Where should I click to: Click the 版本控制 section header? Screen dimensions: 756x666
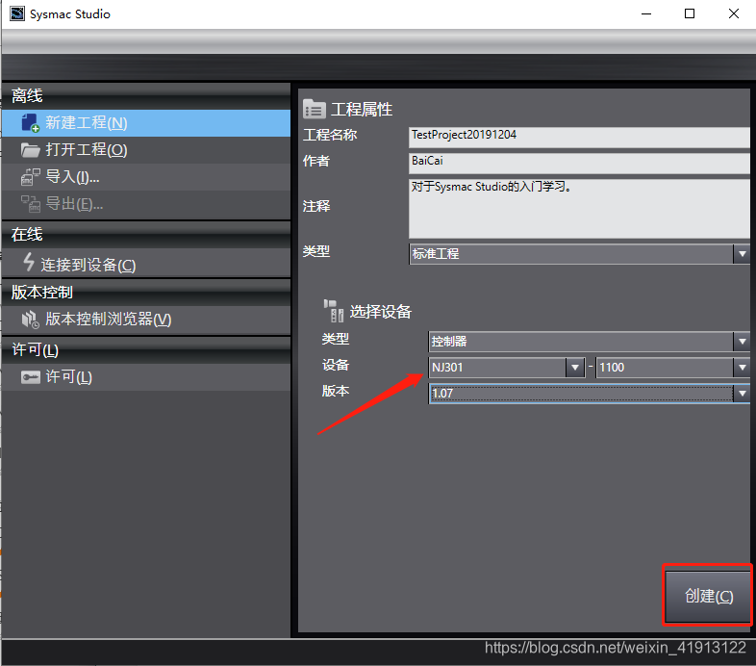click(146, 293)
